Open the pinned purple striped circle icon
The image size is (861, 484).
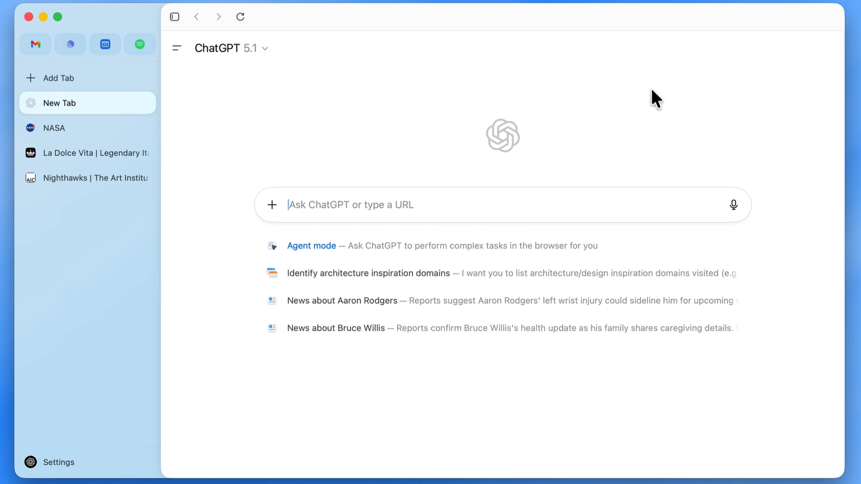70,44
